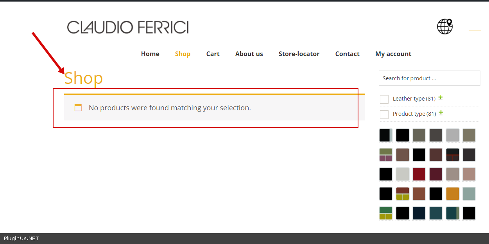Navigate to About us
Image resolution: width=489 pixels, height=244 pixels.
click(x=249, y=54)
